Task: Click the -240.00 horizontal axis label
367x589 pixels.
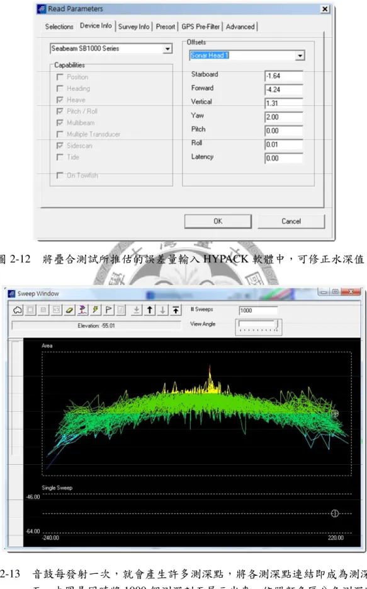Action: coord(50,538)
